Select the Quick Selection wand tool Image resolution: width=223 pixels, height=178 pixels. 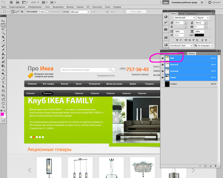[3, 33]
